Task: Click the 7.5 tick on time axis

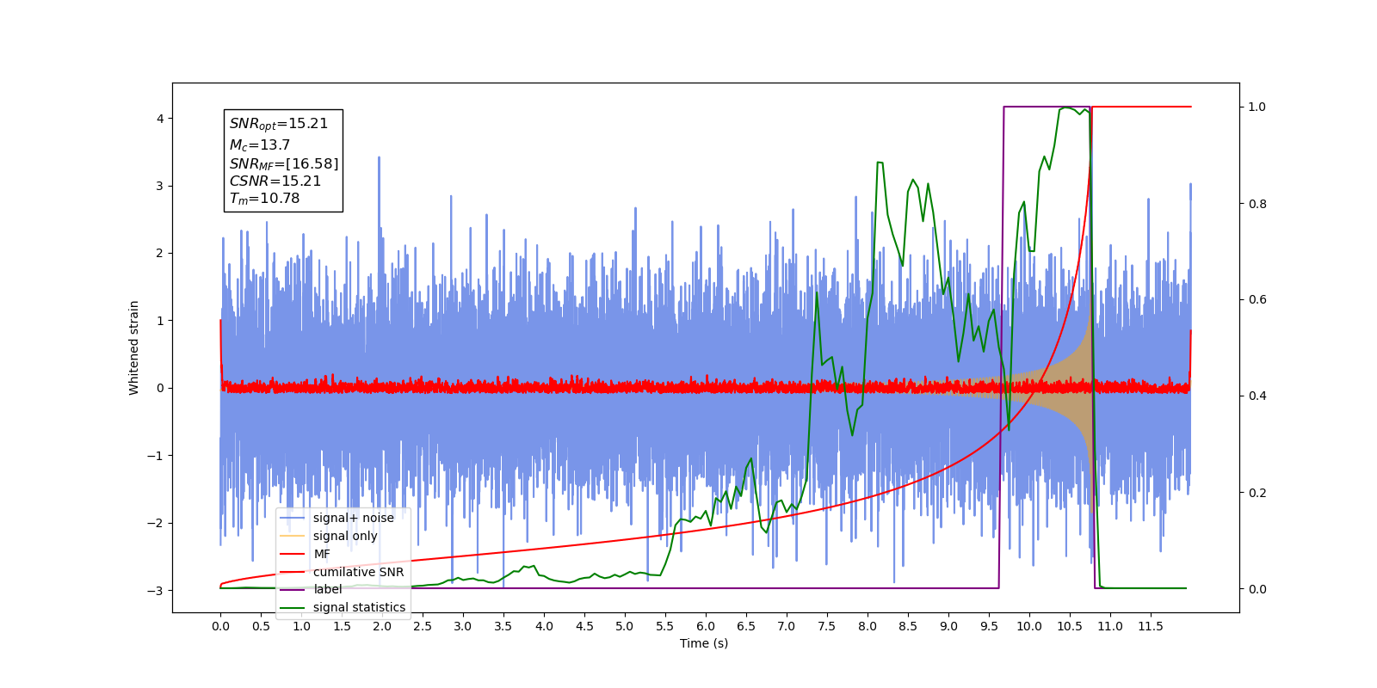Action: point(827,626)
